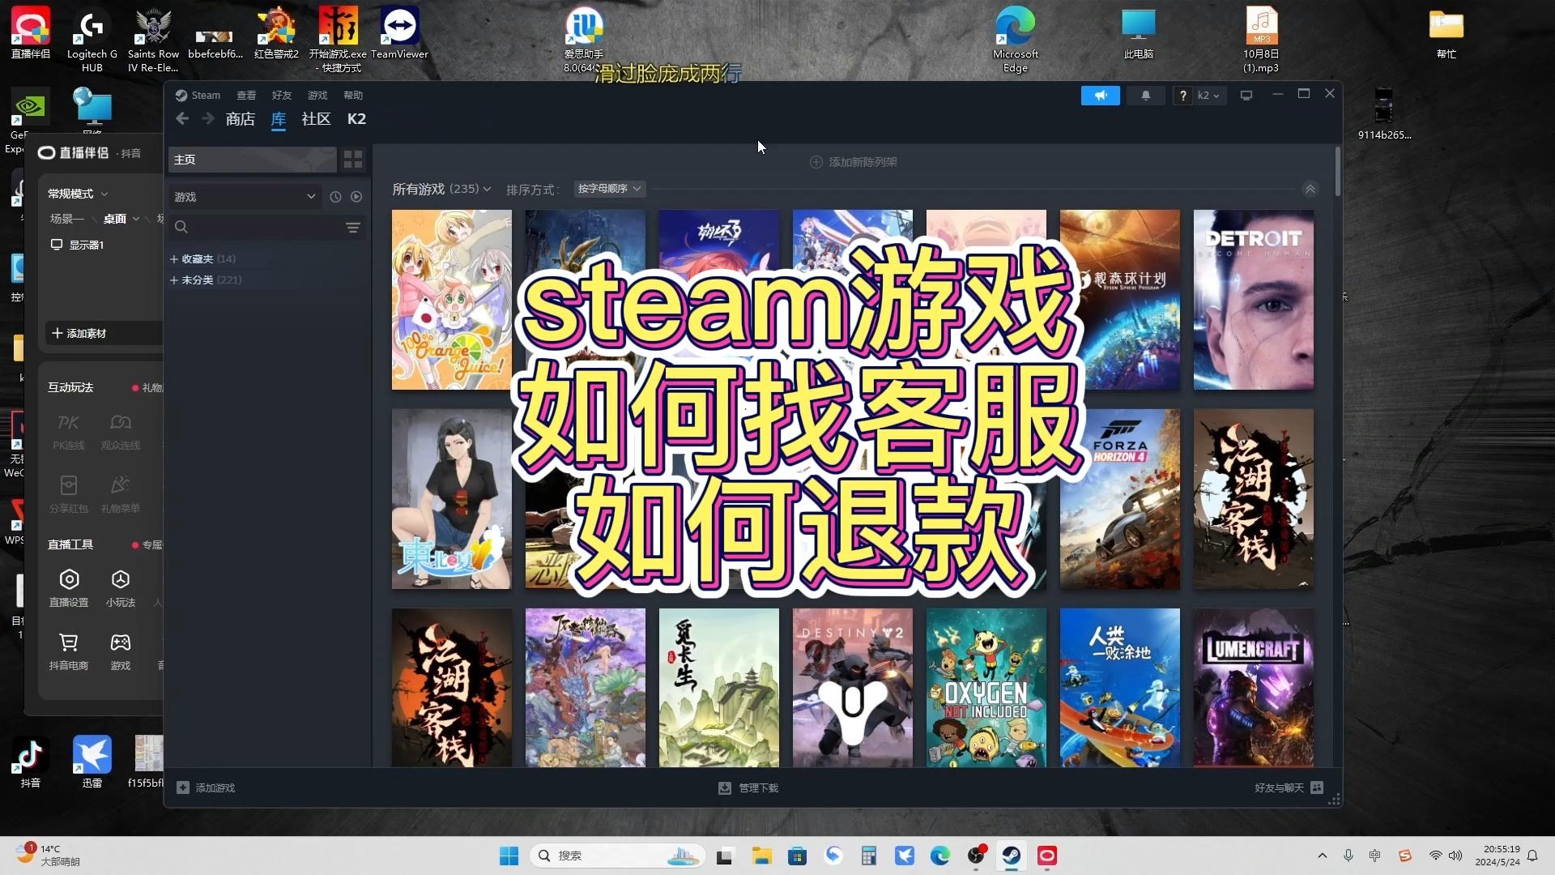Open 常规模式 dropdown in 直播伴侣
This screenshot has height=875, width=1555.
click(x=78, y=194)
